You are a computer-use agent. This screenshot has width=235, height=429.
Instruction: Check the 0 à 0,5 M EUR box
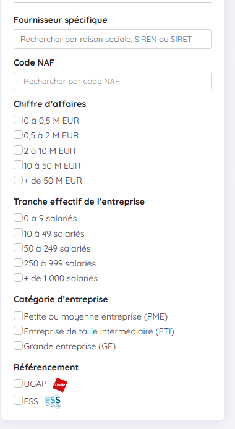(18, 120)
